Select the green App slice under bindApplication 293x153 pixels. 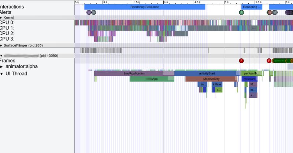point(152,79)
